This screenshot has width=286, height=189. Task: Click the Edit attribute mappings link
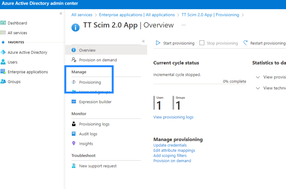pyautogui.click(x=174, y=151)
